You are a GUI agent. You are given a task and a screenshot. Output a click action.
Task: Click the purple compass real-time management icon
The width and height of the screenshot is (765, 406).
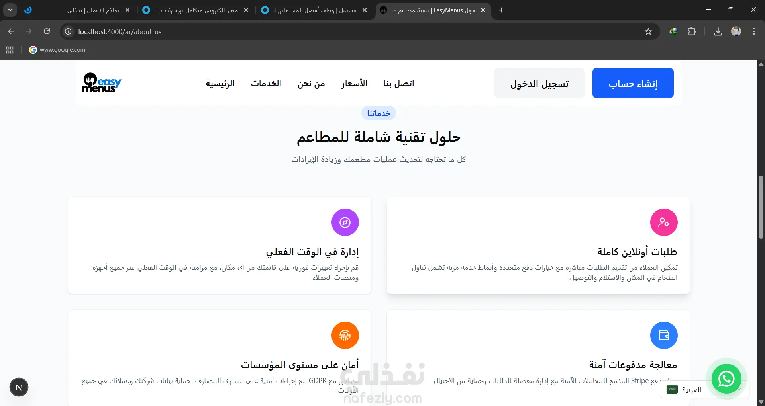click(x=345, y=222)
